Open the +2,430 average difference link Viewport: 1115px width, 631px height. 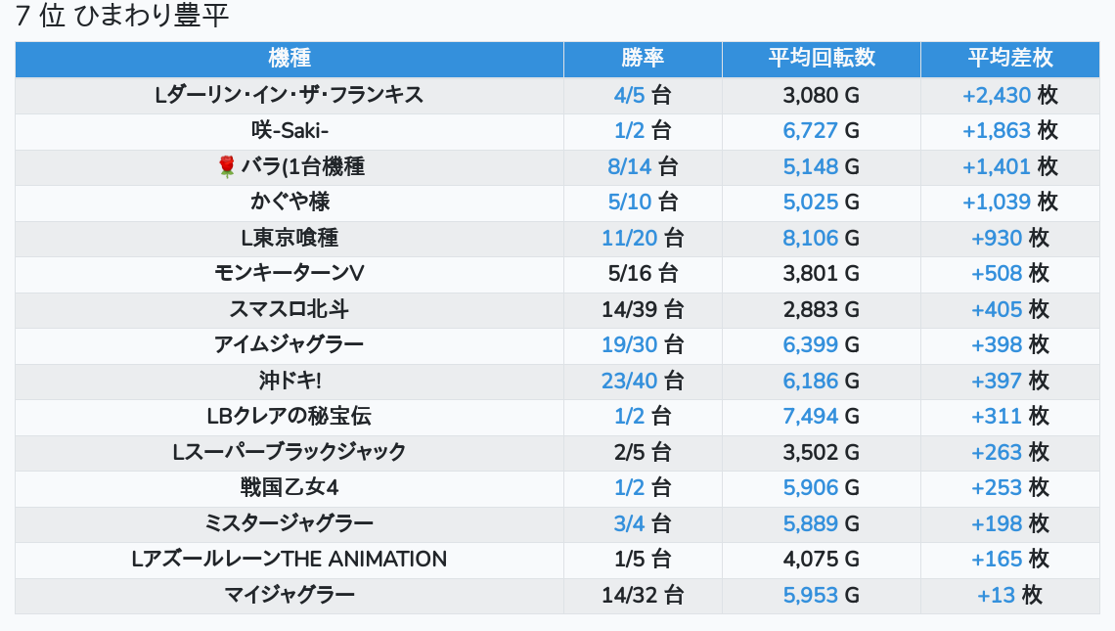pos(997,96)
